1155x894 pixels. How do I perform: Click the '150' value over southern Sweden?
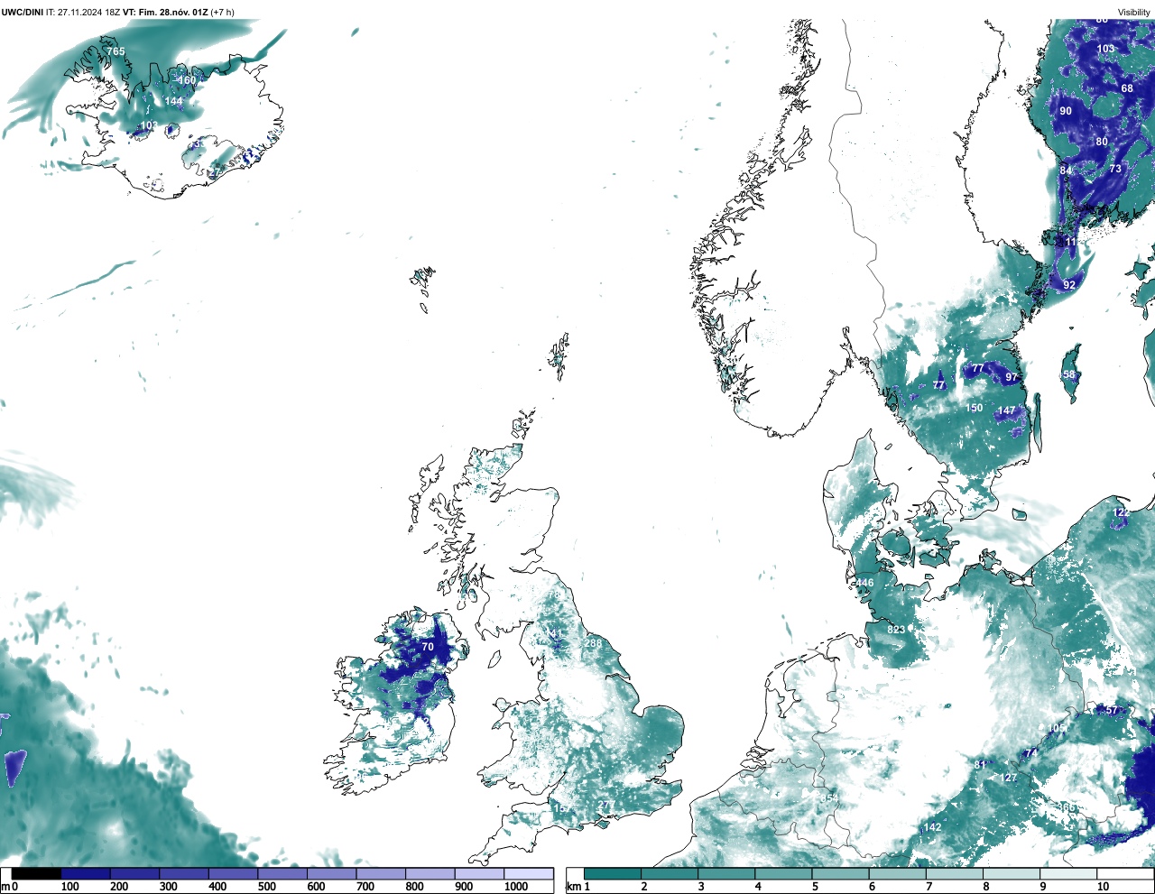[975, 408]
